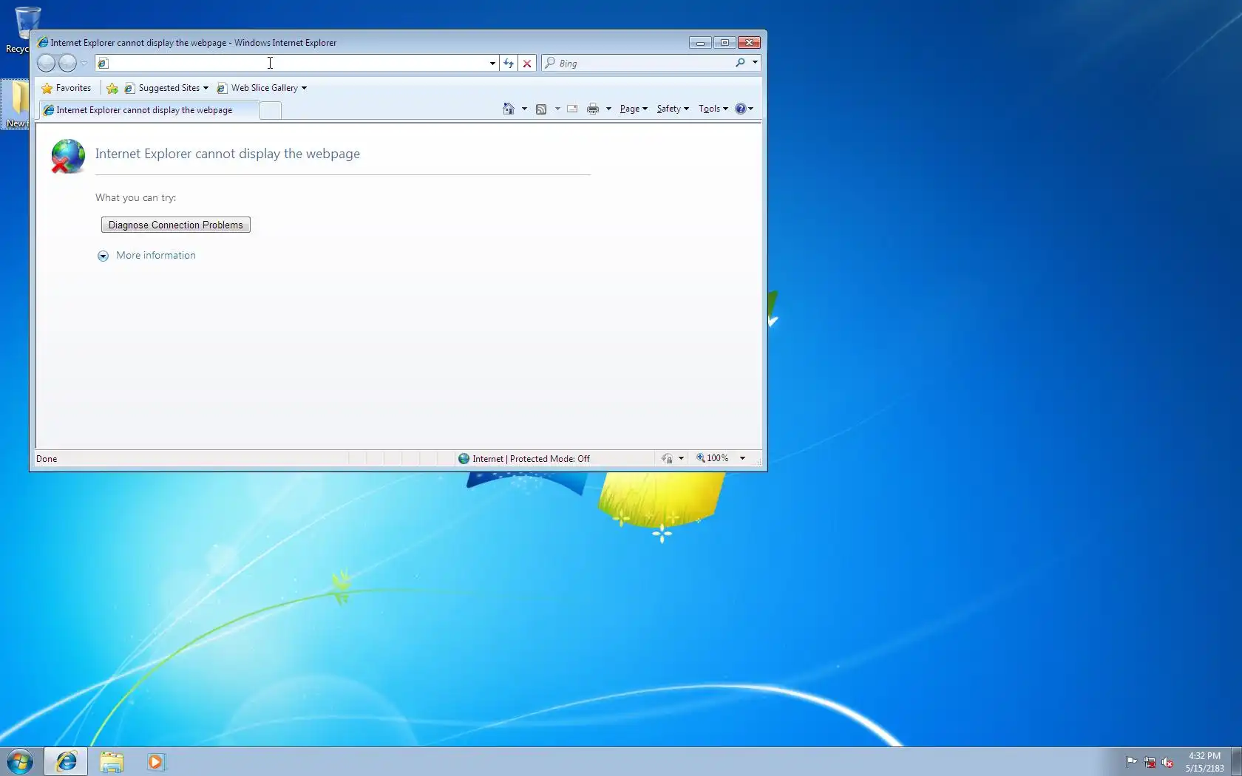Select the 'Internet Explorer cannot display the webpage' tab

(x=149, y=110)
